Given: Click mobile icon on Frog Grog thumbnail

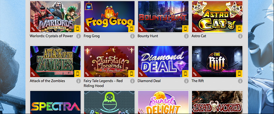Looking at the screenshot, I should [x=131, y=29].
